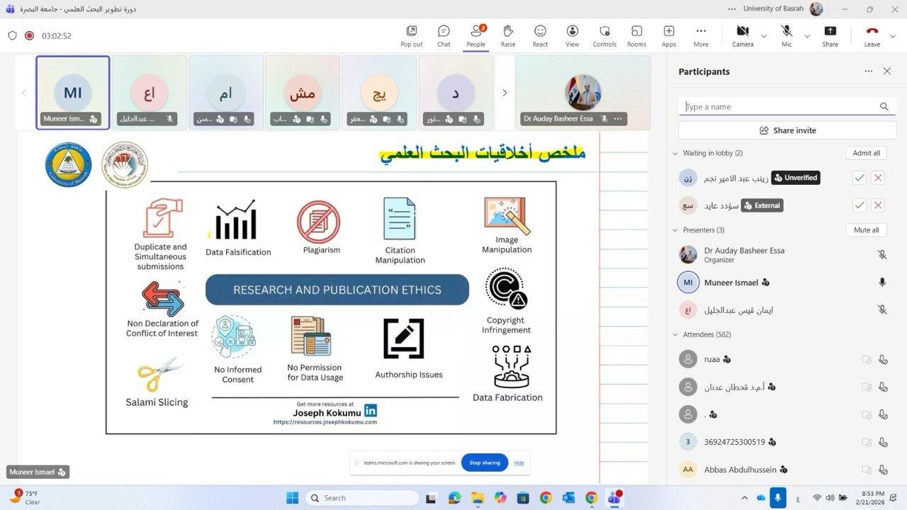The image size is (907, 510).
Task: Open the Chat panel
Action: 444,35
